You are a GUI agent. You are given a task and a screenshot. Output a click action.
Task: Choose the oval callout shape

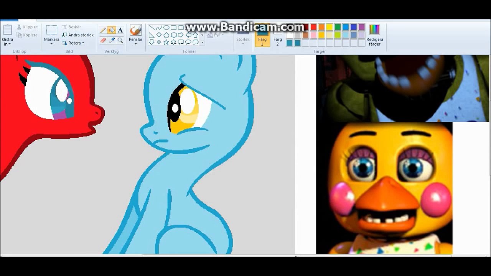coord(188,42)
